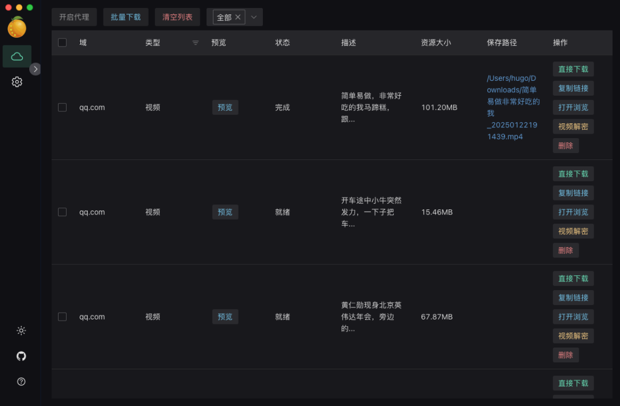Screen dimensions: 620x406
Task: Click the 15.46MB size value
Action: click(437, 212)
